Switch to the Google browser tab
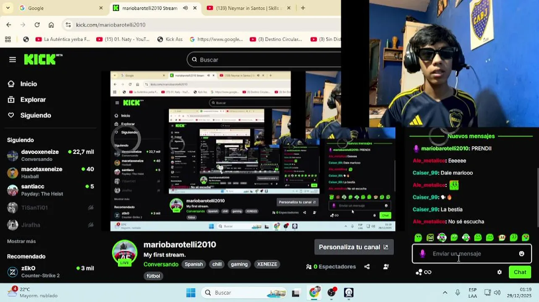Image resolution: width=539 pixels, height=302 pixels. (x=61, y=8)
